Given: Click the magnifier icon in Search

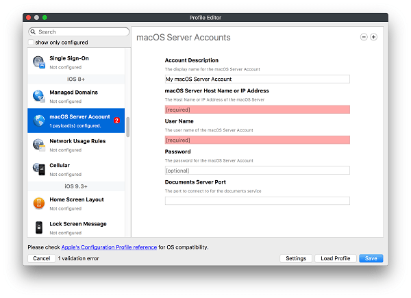Looking at the screenshot, I should point(33,32).
